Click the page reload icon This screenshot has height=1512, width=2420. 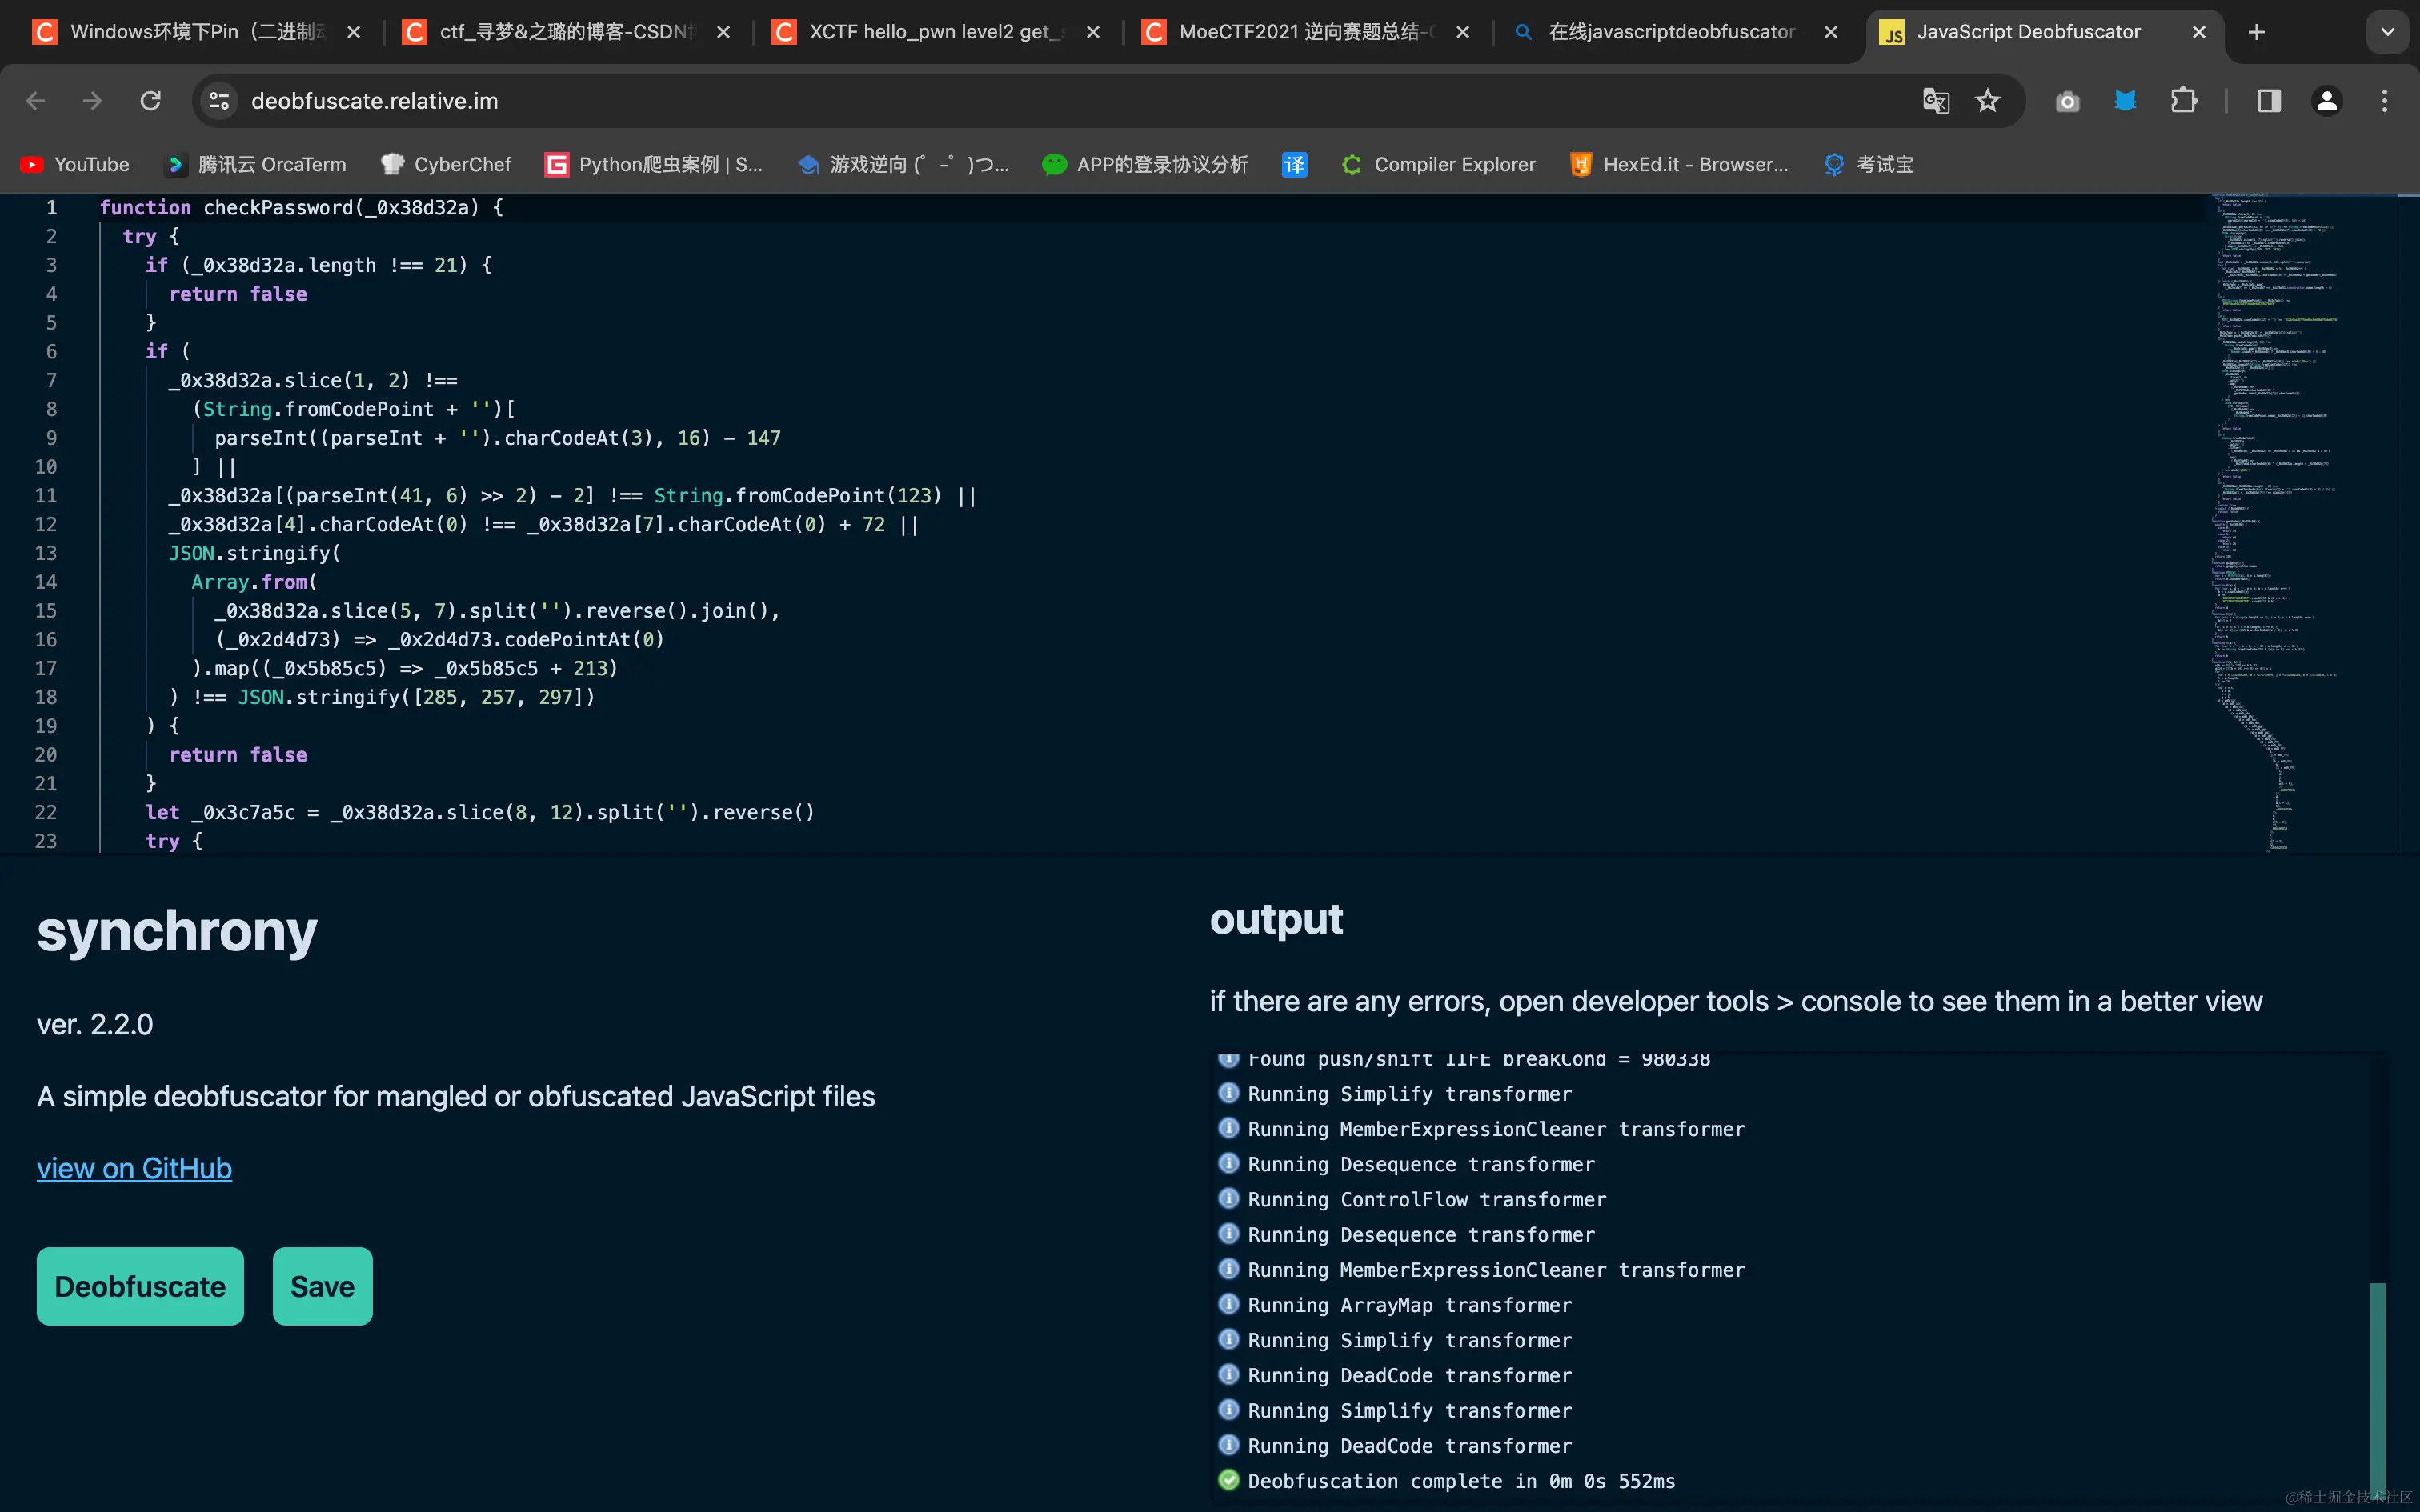tap(150, 101)
